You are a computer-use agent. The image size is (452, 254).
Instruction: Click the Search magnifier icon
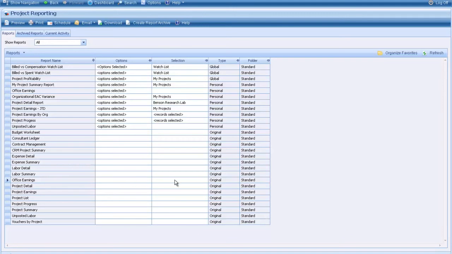coord(120,2)
